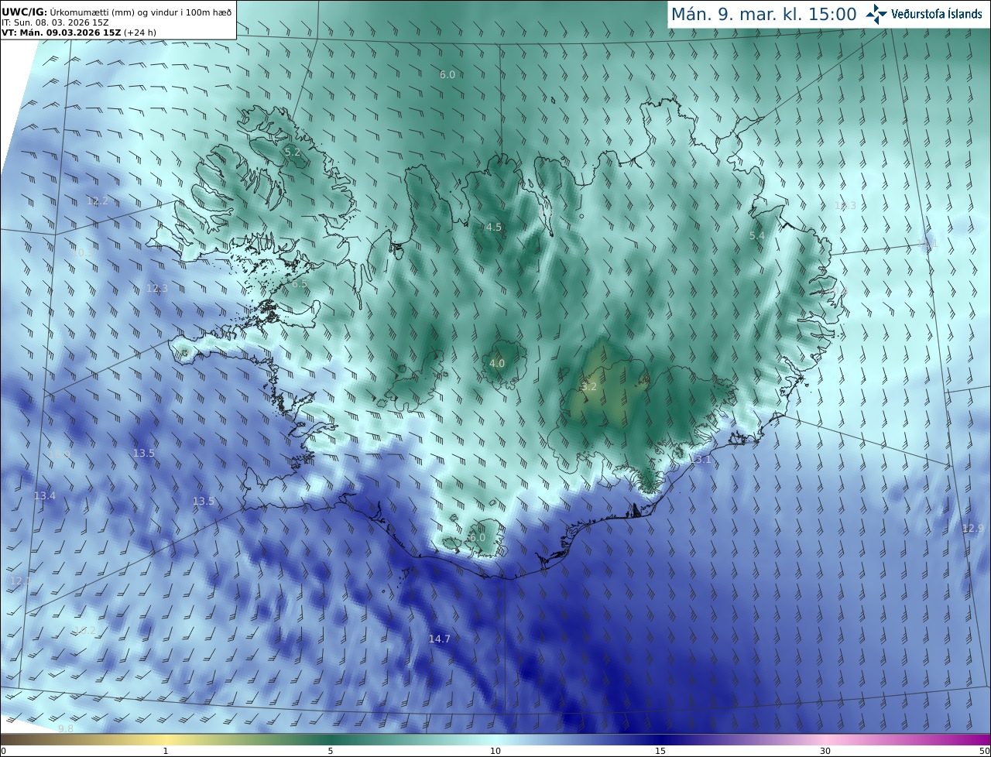The width and height of the screenshot is (991, 757).
Task: Click the colorbar tick label 5
Action: click(x=331, y=751)
